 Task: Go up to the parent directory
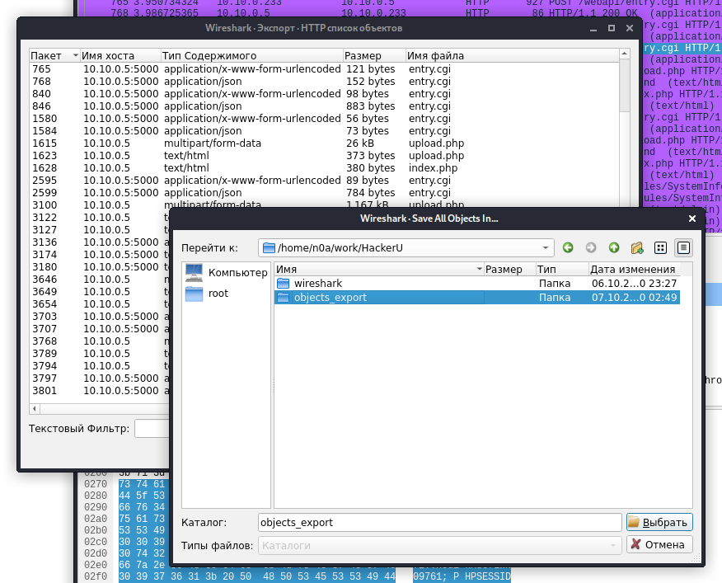tap(614, 248)
